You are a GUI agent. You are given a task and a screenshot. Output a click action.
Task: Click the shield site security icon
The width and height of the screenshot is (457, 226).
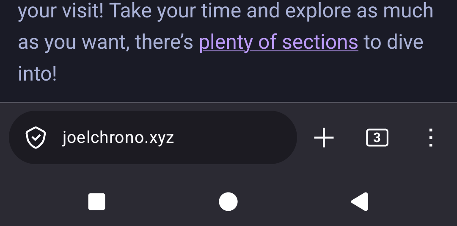(x=36, y=138)
